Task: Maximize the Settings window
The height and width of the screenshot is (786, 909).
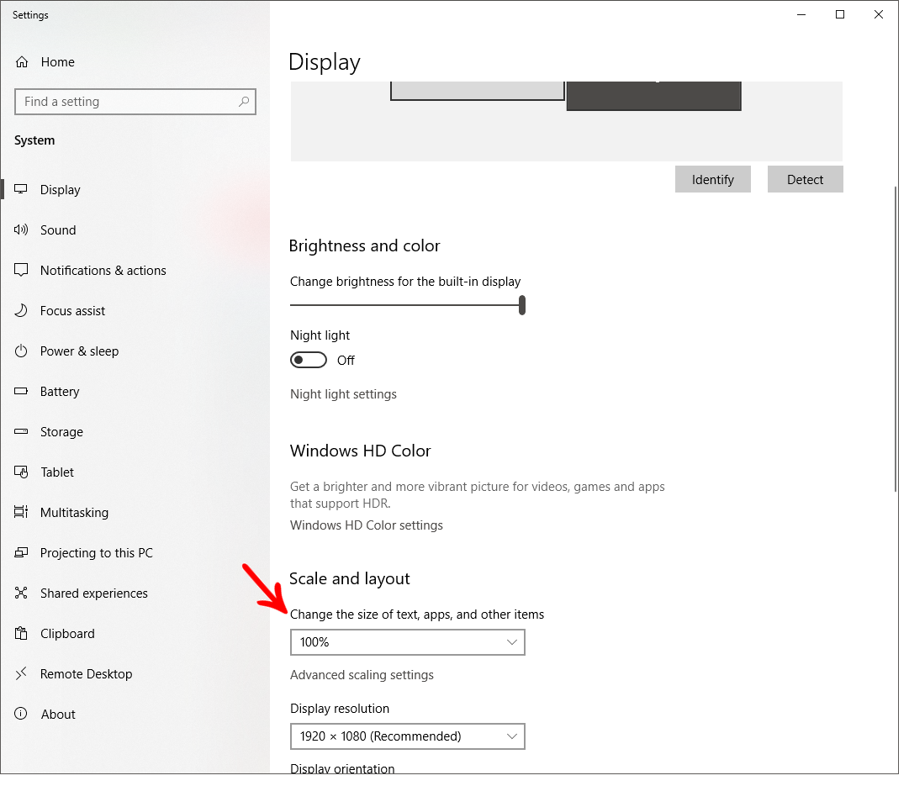Action: 840,14
